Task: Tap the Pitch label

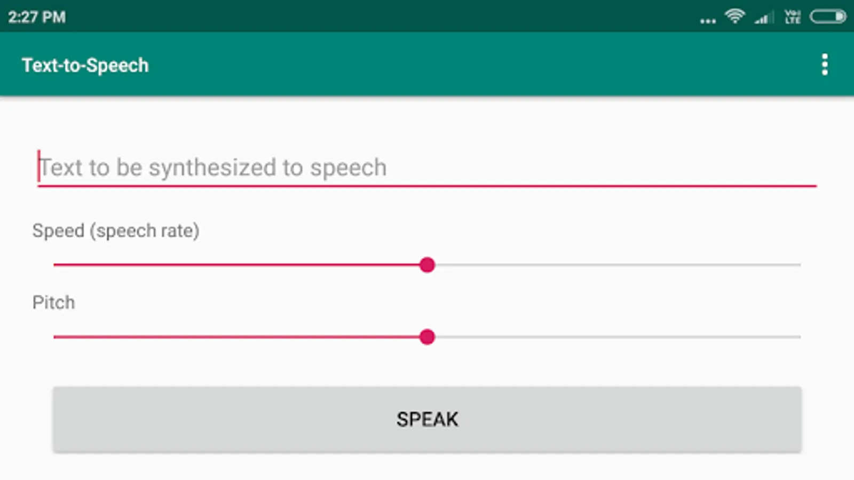Action: (x=53, y=302)
